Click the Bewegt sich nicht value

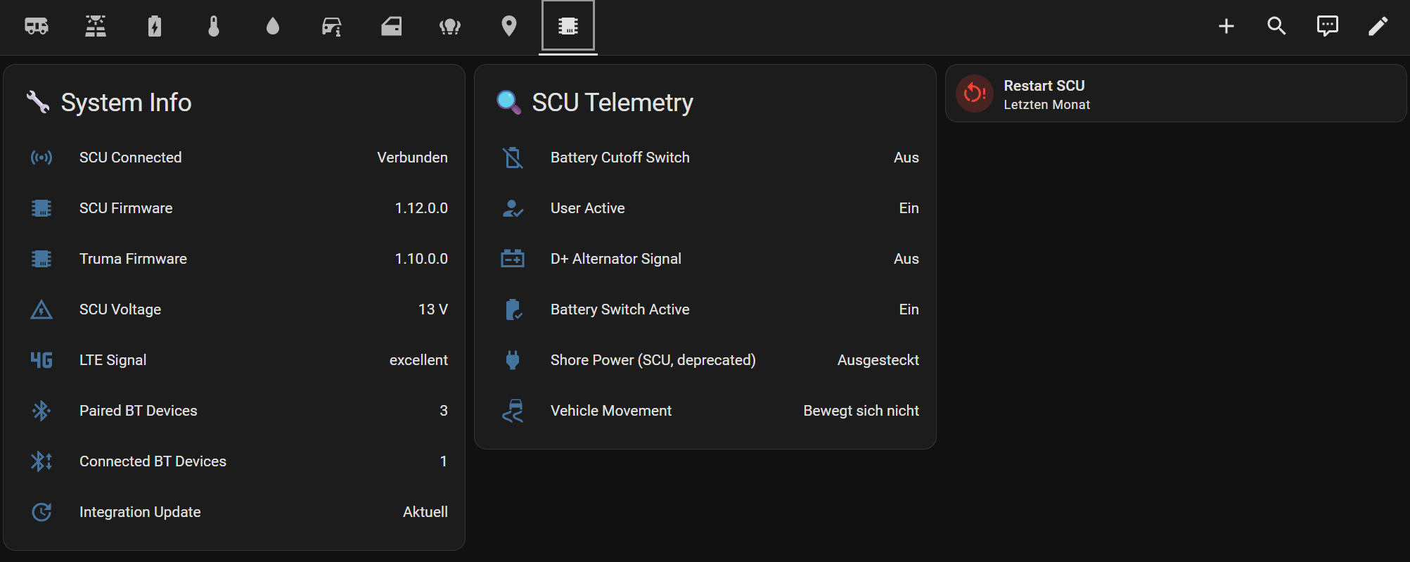[861, 411]
